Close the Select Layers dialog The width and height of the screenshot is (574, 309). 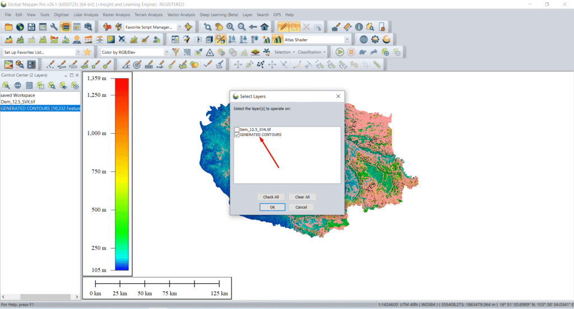point(338,96)
